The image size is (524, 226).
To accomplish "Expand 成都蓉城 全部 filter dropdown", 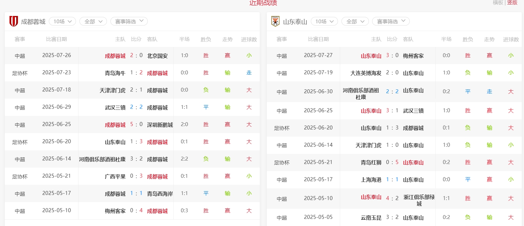I will tap(93, 21).
